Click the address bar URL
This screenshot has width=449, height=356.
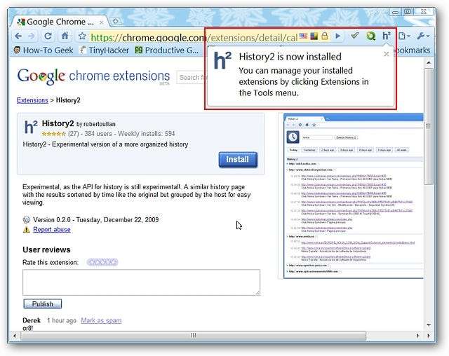(194, 37)
